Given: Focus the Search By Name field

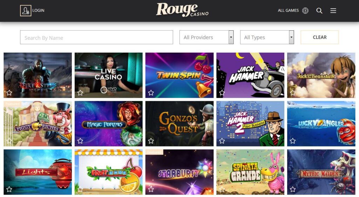Looking at the screenshot, I should pos(97,37).
